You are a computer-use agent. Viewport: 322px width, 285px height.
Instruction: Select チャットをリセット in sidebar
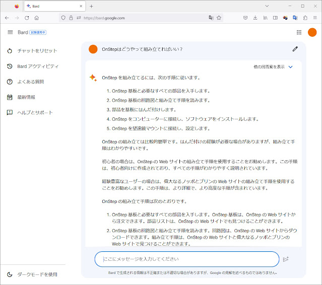(x=32, y=51)
